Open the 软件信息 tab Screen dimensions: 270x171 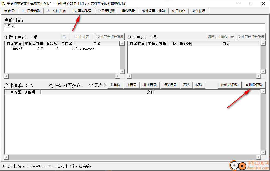(x=199, y=11)
